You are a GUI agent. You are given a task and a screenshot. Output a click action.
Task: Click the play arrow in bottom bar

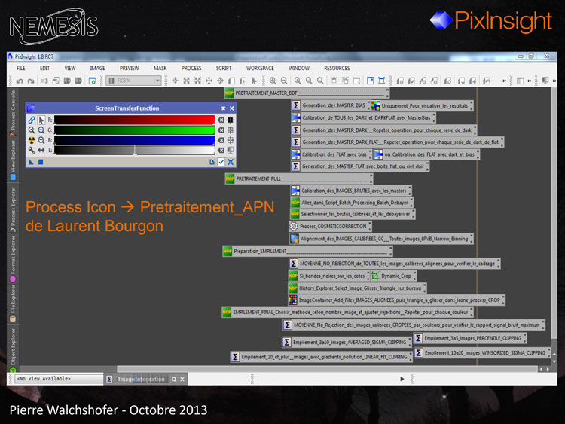(x=402, y=379)
